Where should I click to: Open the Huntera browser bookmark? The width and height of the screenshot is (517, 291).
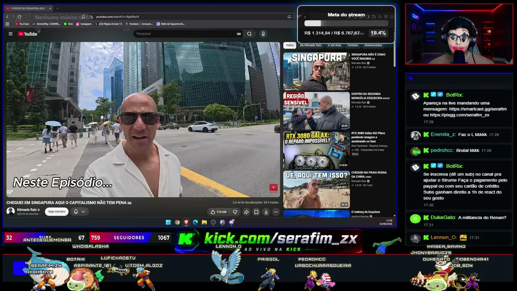point(139,24)
